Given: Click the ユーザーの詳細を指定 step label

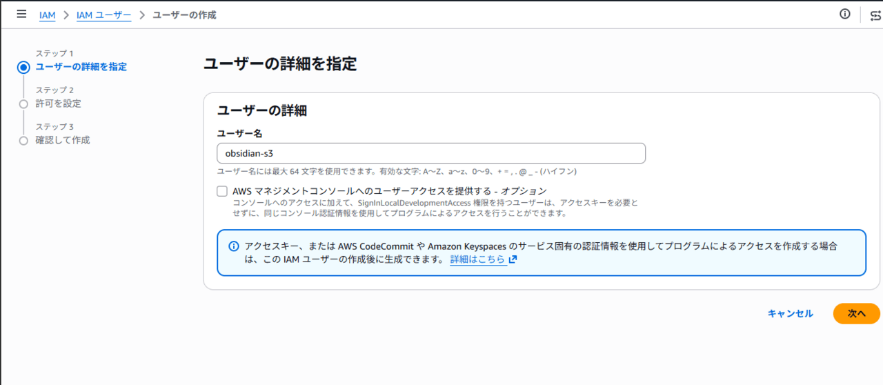Looking at the screenshot, I should [81, 67].
